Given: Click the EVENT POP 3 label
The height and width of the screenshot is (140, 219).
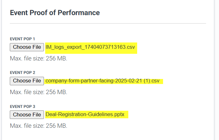Looking at the screenshot, I should click(22, 106).
